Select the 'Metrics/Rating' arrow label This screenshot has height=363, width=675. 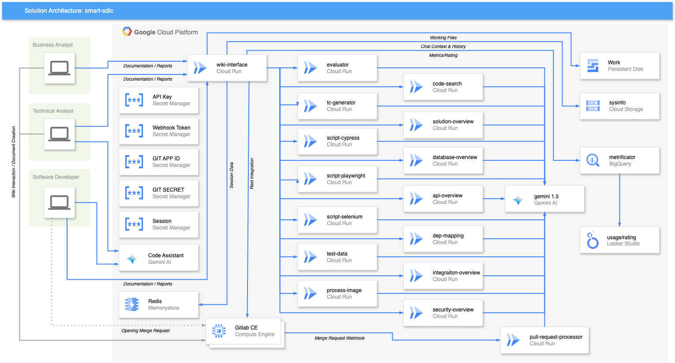pos(443,56)
